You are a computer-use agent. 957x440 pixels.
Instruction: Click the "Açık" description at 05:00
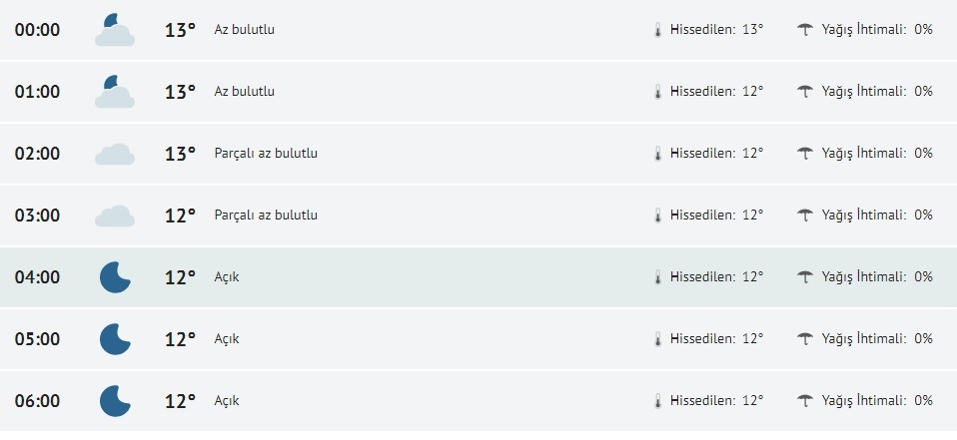tap(227, 339)
